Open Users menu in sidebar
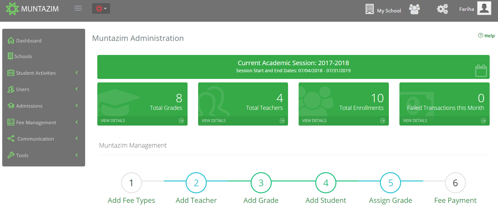The height and width of the screenshot is (215, 498). 23,89
